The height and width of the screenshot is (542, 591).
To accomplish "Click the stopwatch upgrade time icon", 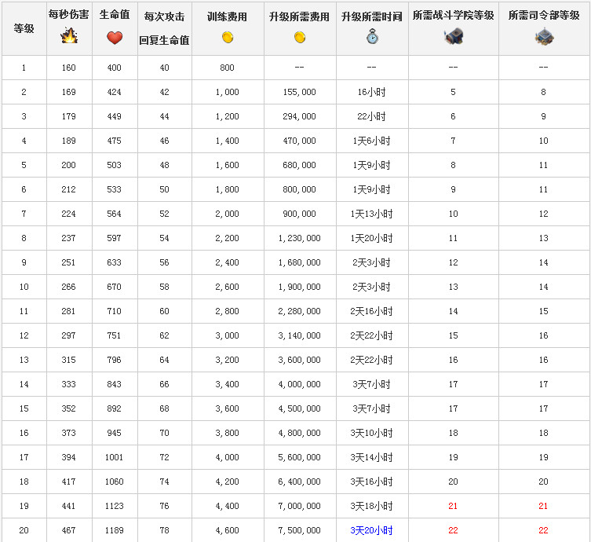I will [372, 37].
